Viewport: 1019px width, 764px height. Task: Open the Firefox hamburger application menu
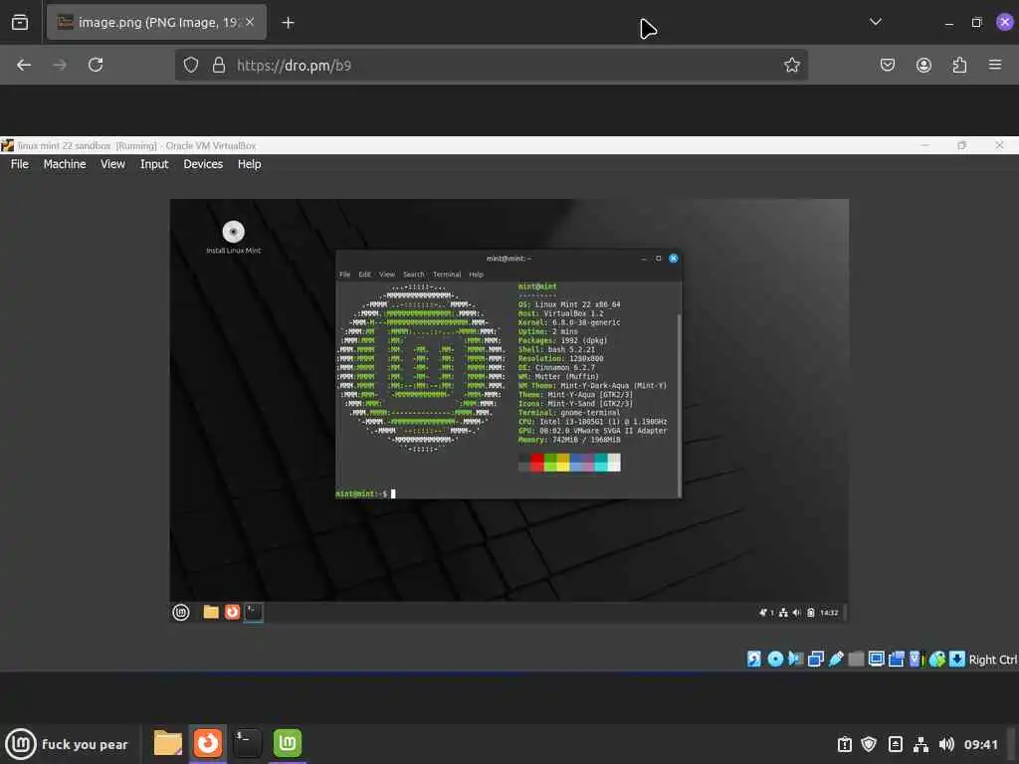click(x=995, y=65)
